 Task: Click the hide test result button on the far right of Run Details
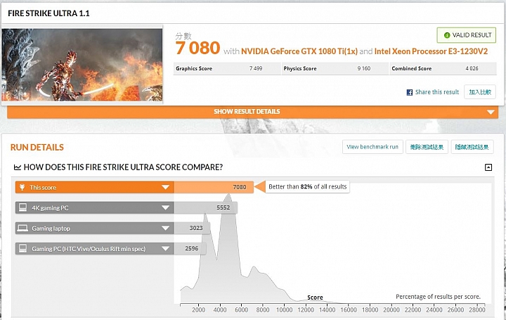[x=472, y=147]
